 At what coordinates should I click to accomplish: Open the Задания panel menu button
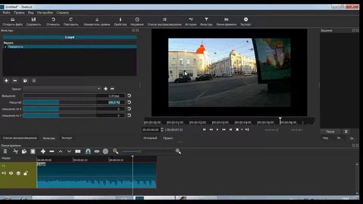click(346, 131)
